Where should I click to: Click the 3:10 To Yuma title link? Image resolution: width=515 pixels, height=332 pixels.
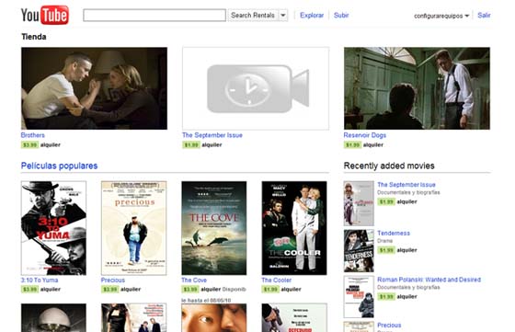[40, 280]
